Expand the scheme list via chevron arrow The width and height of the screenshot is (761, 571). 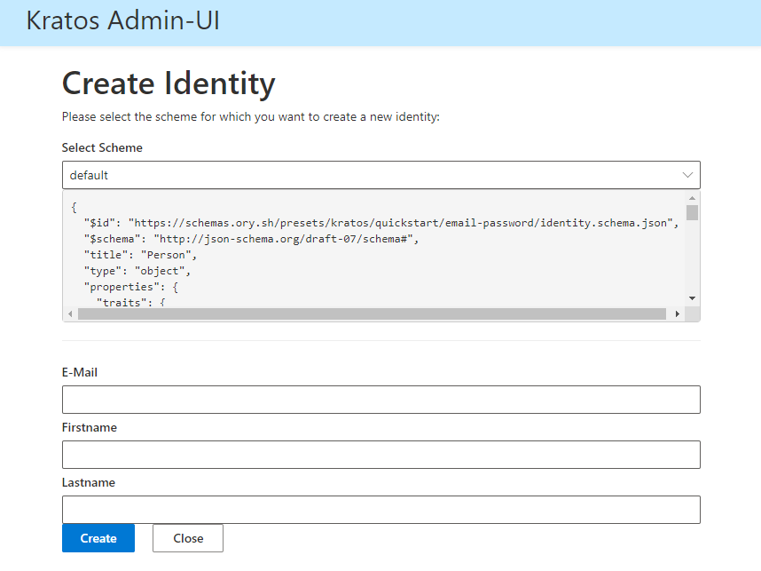(687, 175)
